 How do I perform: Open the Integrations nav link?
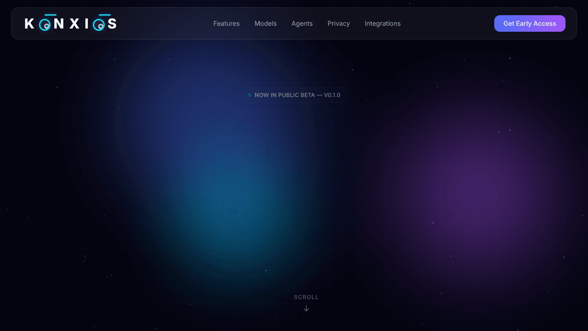coord(383,23)
